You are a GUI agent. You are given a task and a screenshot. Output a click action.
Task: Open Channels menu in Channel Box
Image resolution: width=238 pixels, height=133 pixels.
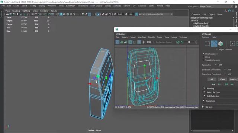pyautogui.click(x=196, y=14)
